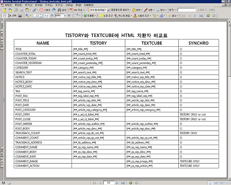This screenshot has width=231, height=185.
Task: Open the 도구(T) menu
Action: (x=59, y=5)
